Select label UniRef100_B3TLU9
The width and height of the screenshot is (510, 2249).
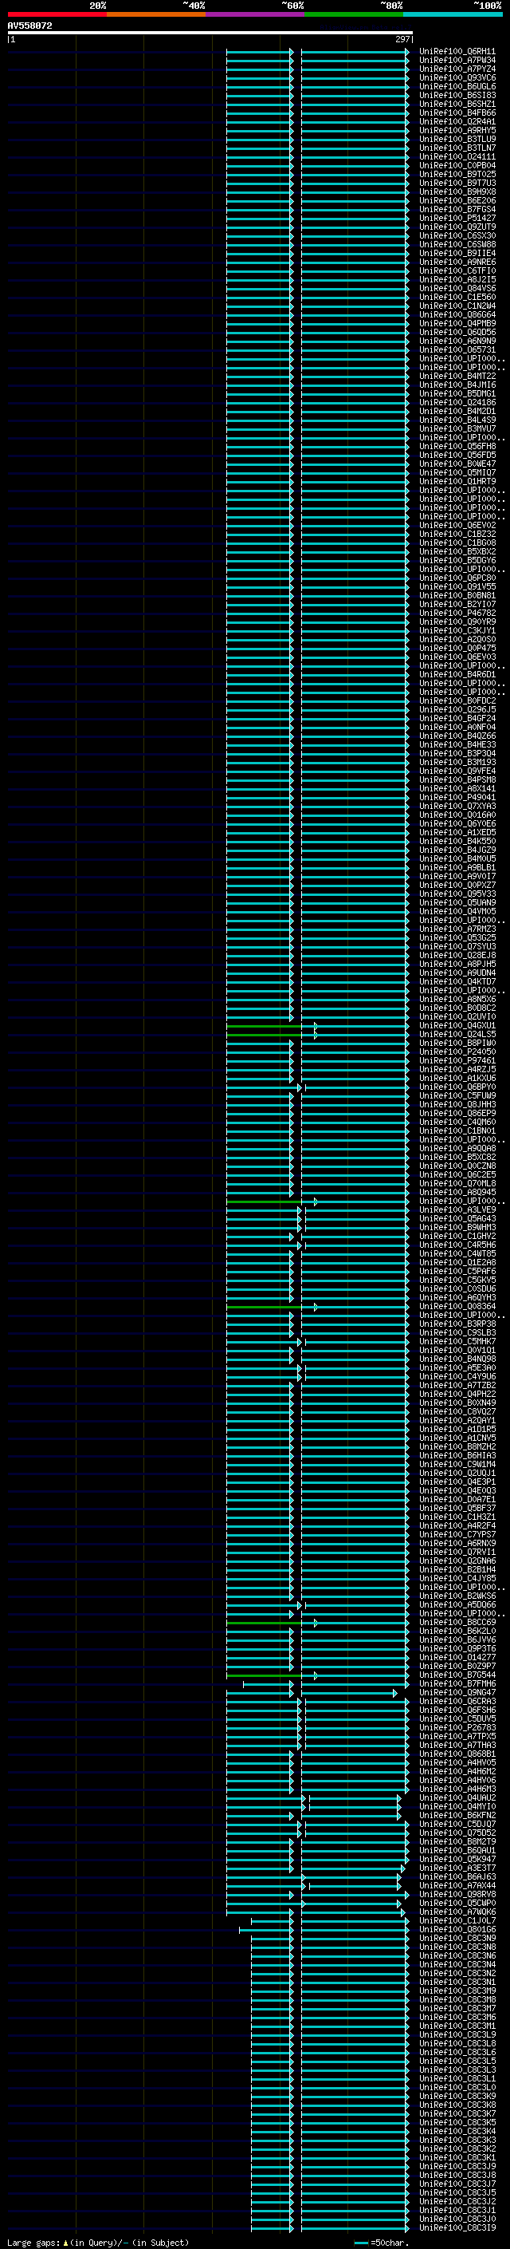(x=457, y=139)
